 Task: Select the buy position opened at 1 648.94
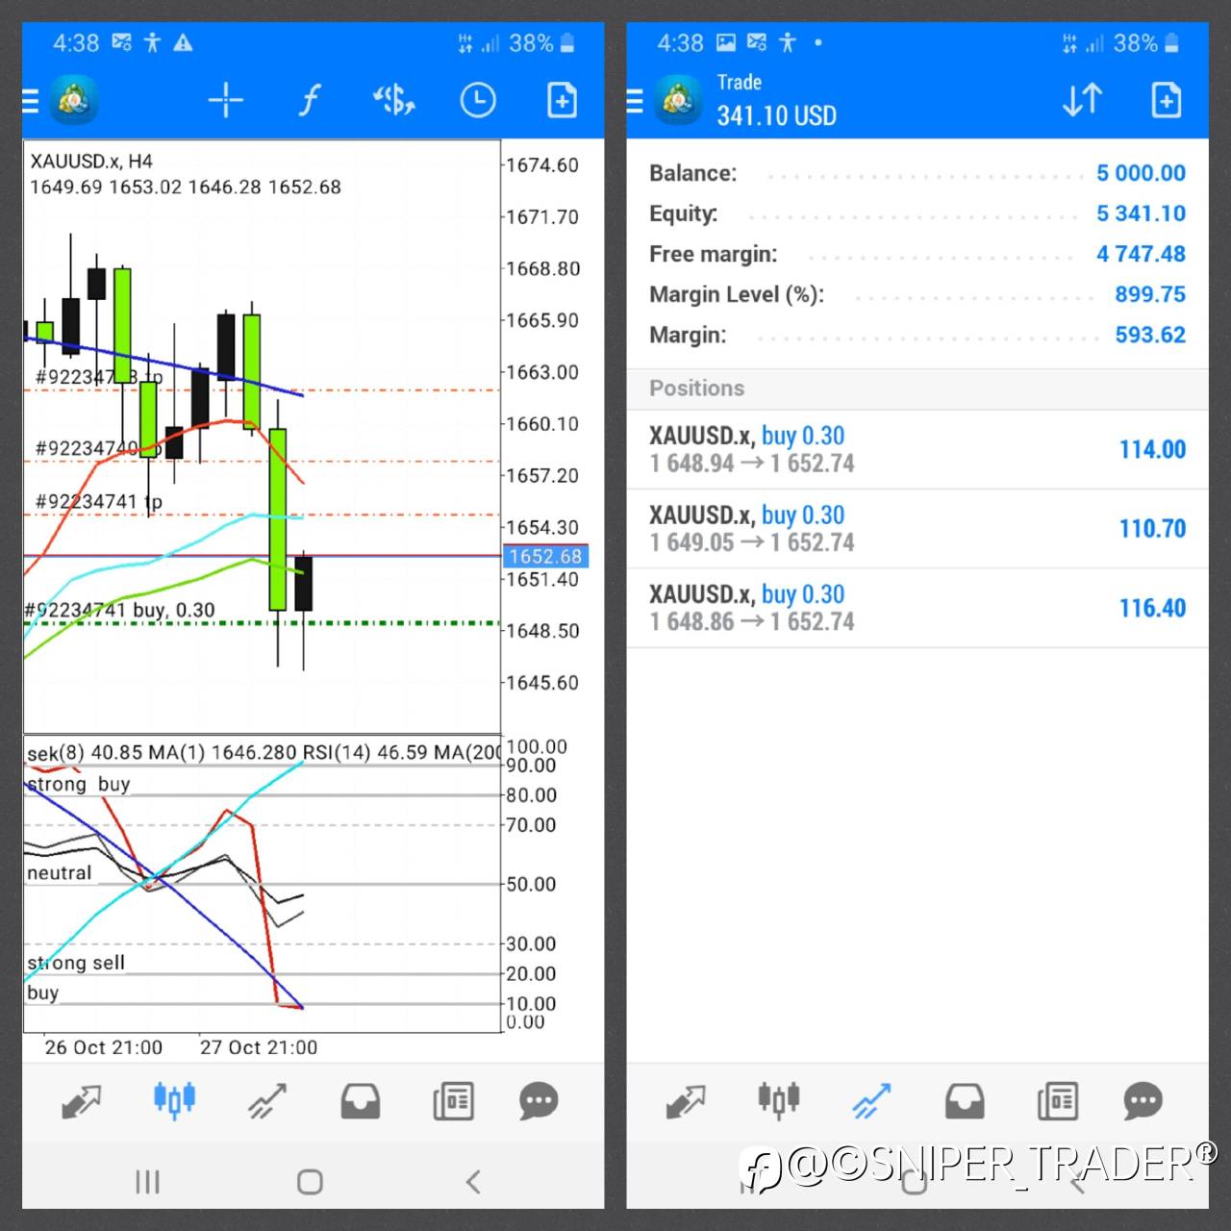pyautogui.click(x=917, y=449)
